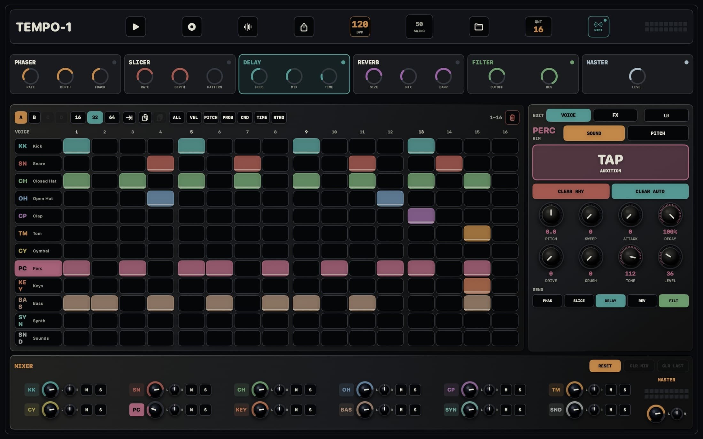
Task: Toggle Snare step 4 in sequencer
Action: pyautogui.click(x=160, y=163)
